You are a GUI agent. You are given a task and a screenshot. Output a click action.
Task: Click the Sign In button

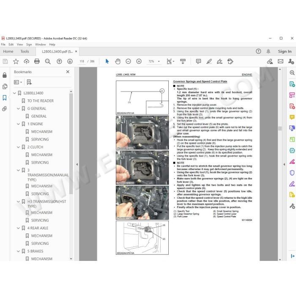(x=285, y=51)
